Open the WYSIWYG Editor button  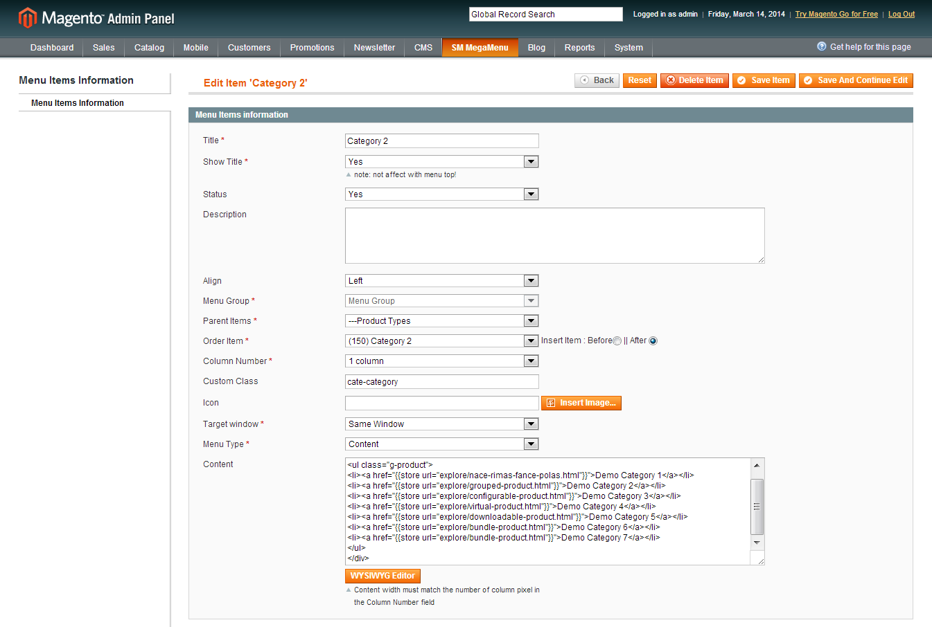point(383,576)
